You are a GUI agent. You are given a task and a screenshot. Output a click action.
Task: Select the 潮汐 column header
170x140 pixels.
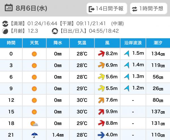[x=158, y=43]
